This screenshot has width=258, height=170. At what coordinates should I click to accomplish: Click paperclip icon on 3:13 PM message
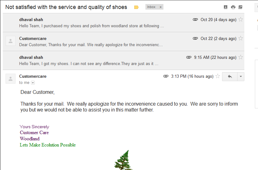click(166, 76)
